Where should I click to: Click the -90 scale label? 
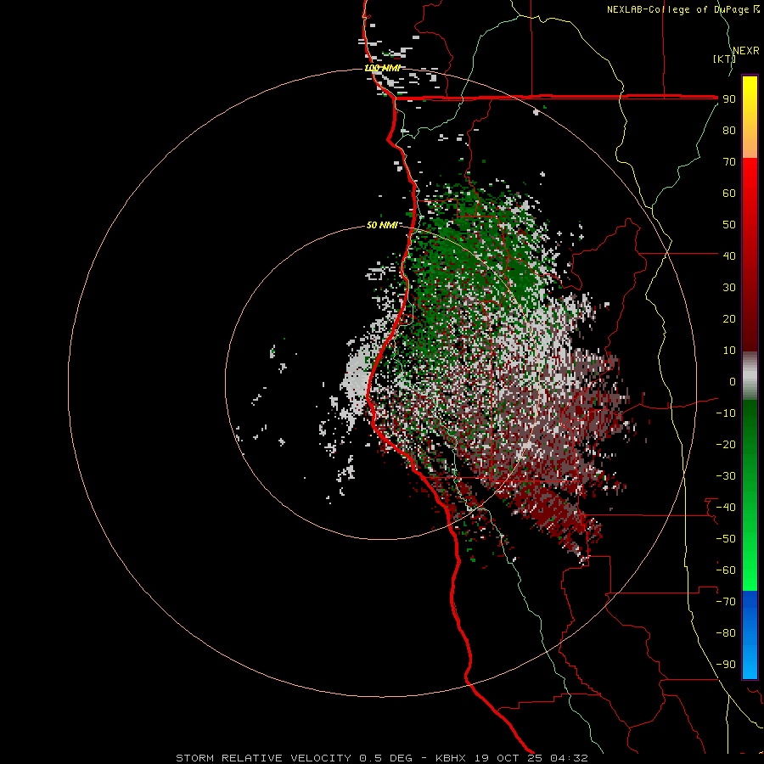click(x=726, y=665)
